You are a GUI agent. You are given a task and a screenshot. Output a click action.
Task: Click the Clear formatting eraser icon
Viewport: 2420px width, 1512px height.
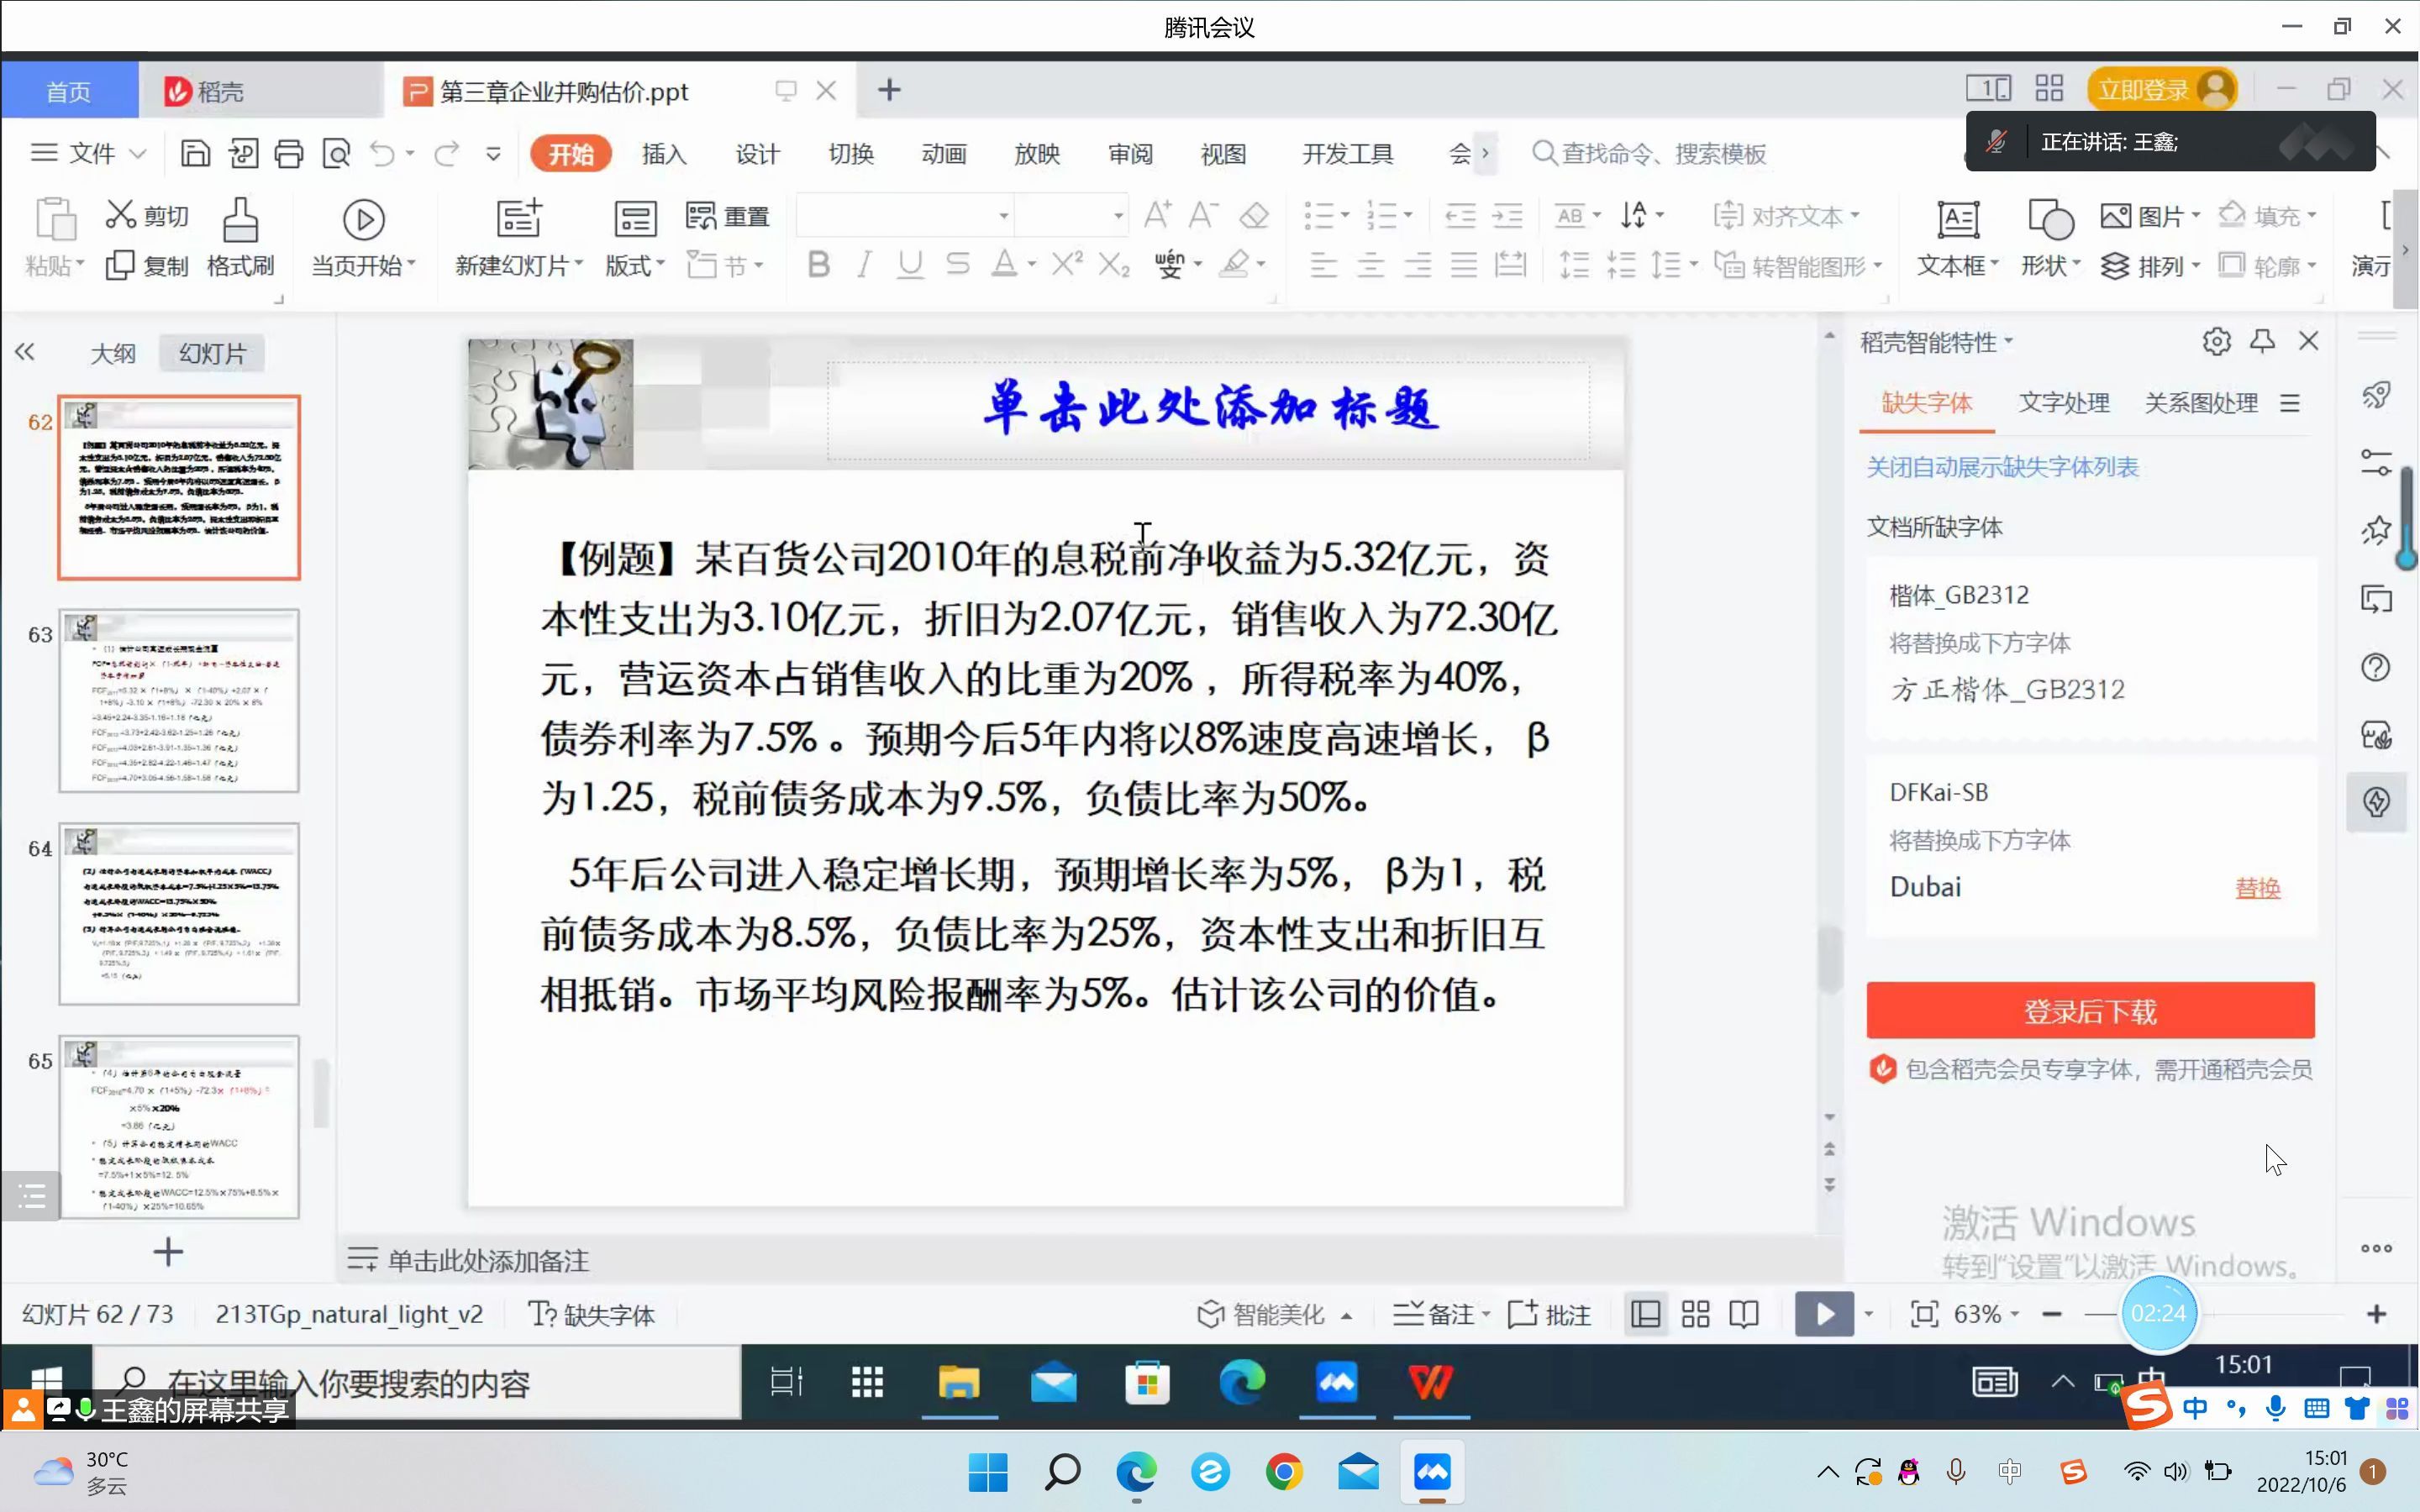click(1254, 215)
